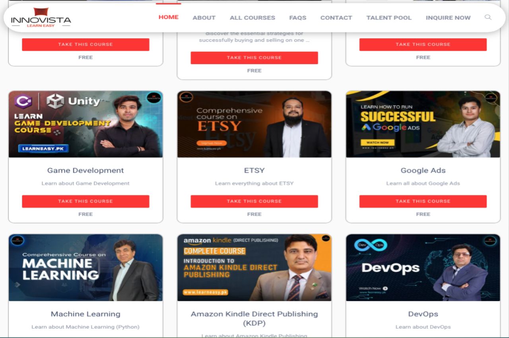This screenshot has height=338, width=509.
Task: Open the About menu item
Action: (204, 17)
